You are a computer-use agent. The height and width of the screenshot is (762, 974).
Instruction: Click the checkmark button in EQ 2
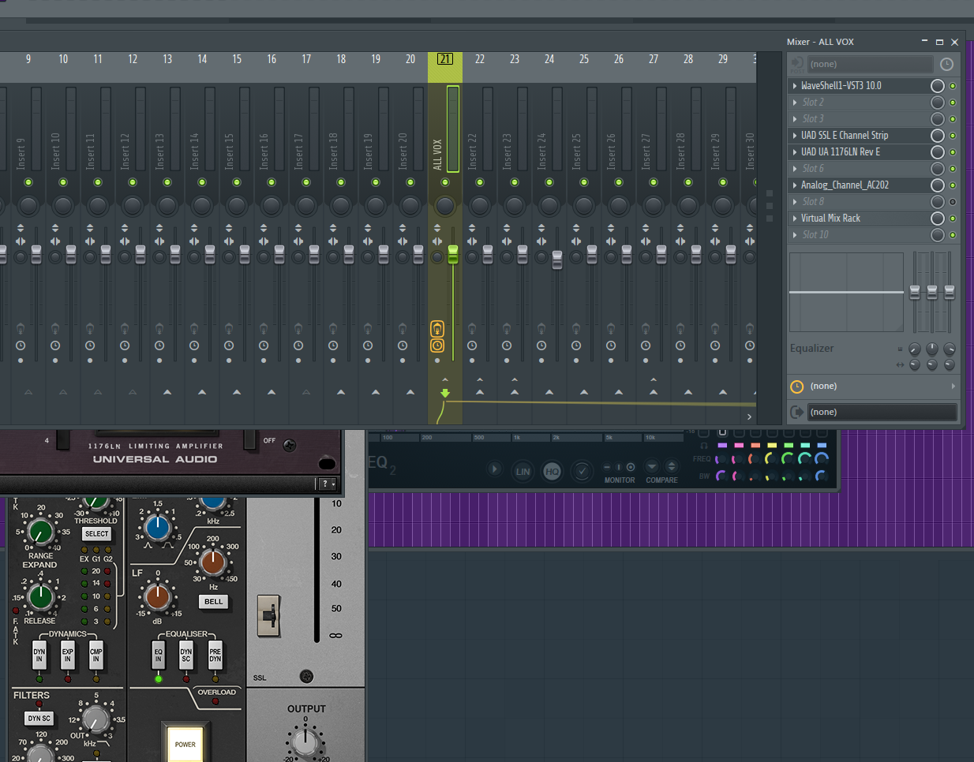pyautogui.click(x=582, y=472)
